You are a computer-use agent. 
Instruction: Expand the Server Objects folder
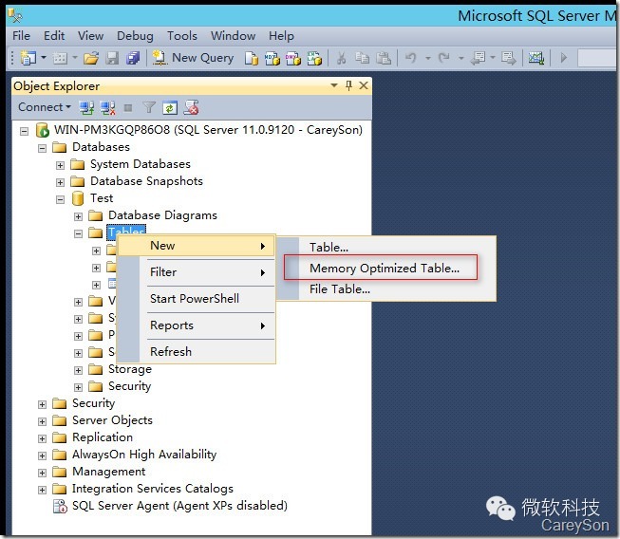(x=42, y=421)
